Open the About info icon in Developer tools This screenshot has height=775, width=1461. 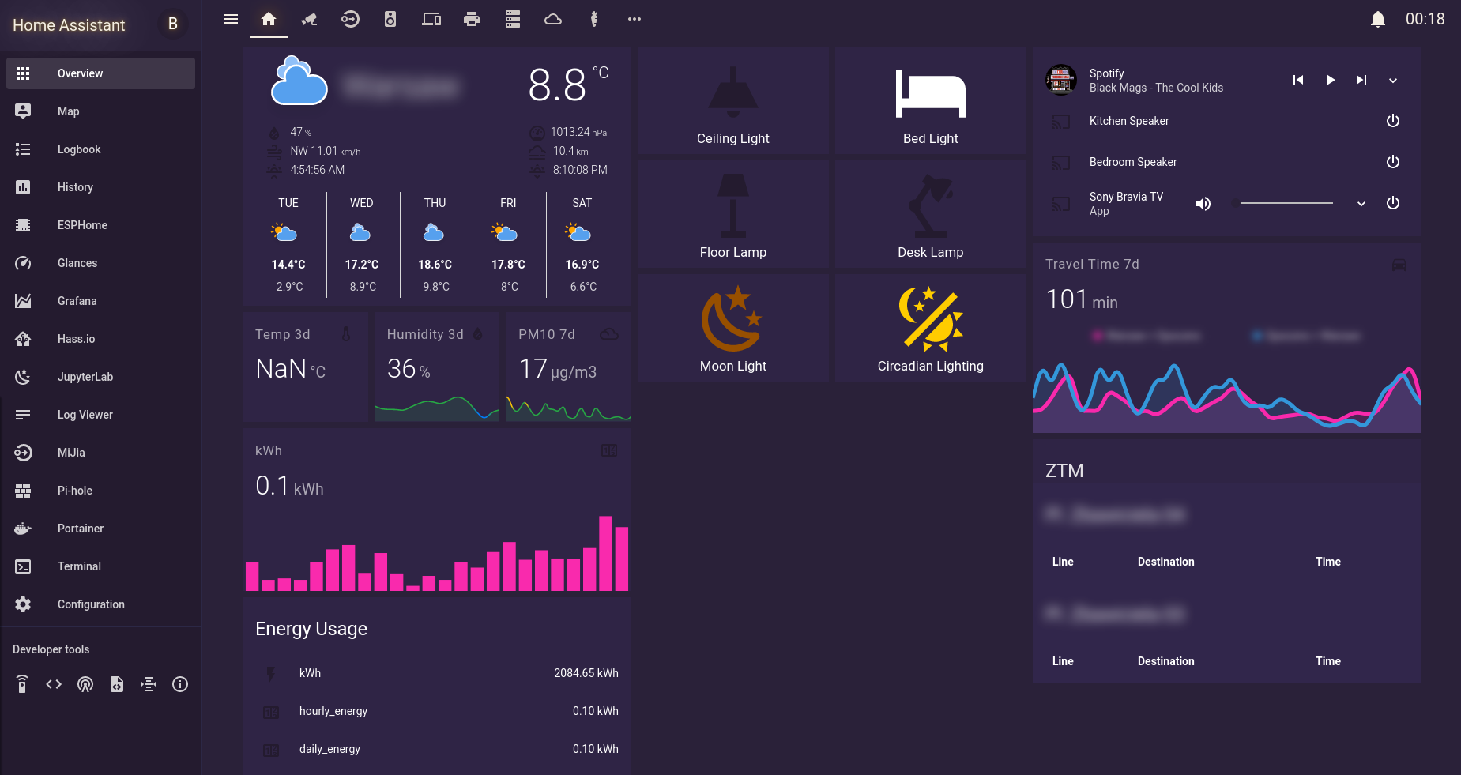(x=180, y=684)
